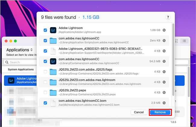Reveal lightroomCC.bom receipt magnifier icon
Image resolution: width=196 pixels, height=127 pixels.
click(164, 103)
